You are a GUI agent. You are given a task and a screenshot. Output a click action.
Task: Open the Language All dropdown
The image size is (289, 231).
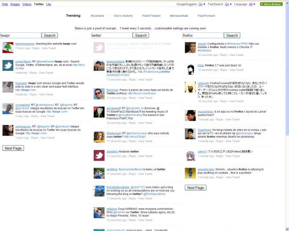pos(252,4)
